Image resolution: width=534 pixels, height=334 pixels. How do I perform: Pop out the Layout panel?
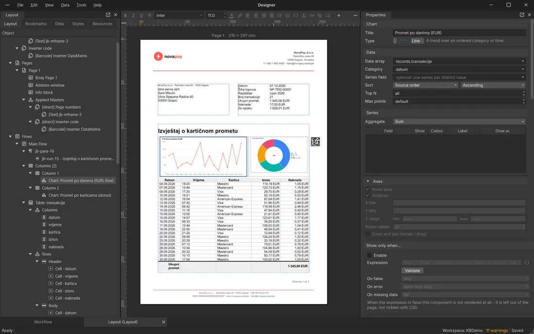[x=108, y=15]
